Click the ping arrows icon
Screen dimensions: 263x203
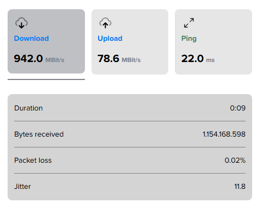pyautogui.click(x=189, y=23)
